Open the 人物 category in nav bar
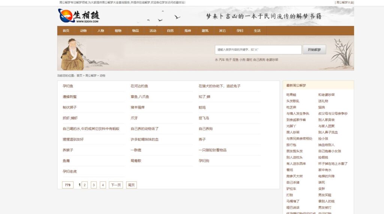 [x=100, y=31]
